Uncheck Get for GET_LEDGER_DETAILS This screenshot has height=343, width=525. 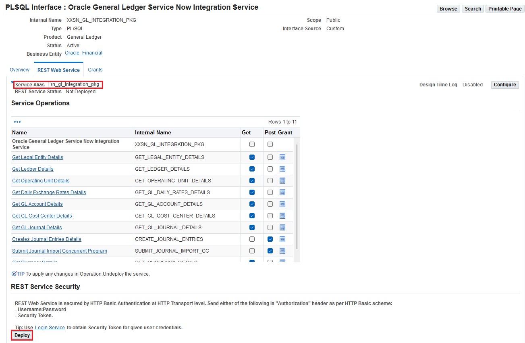(x=252, y=169)
